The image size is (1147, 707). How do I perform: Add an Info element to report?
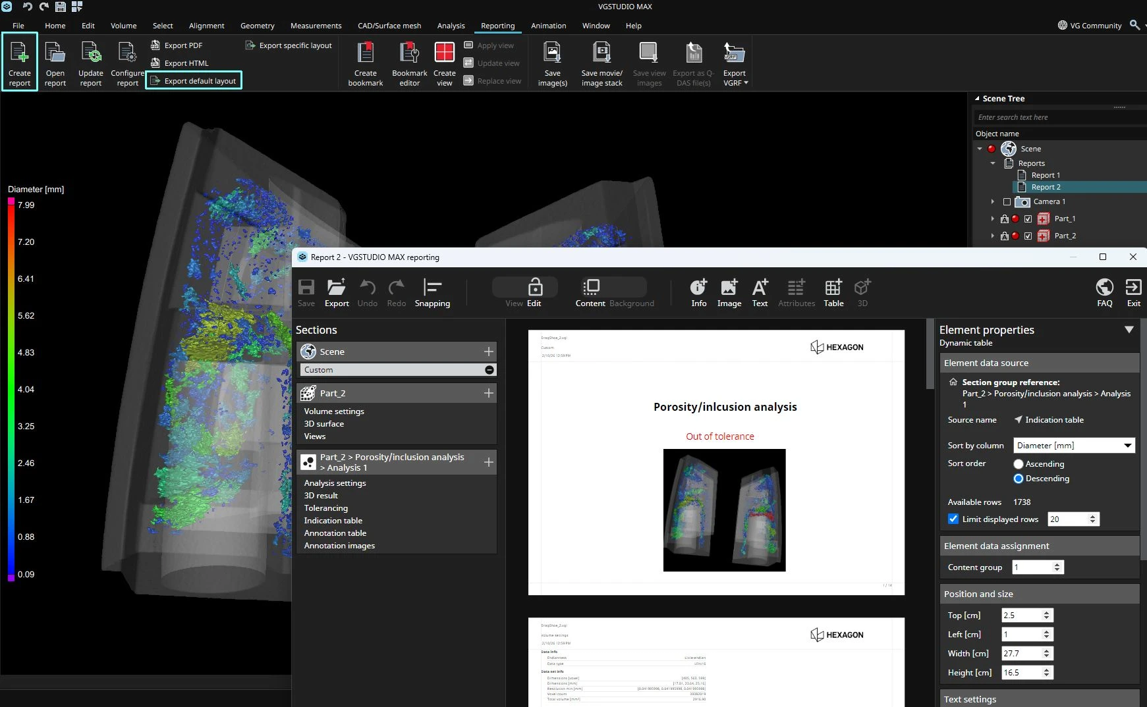tap(698, 293)
